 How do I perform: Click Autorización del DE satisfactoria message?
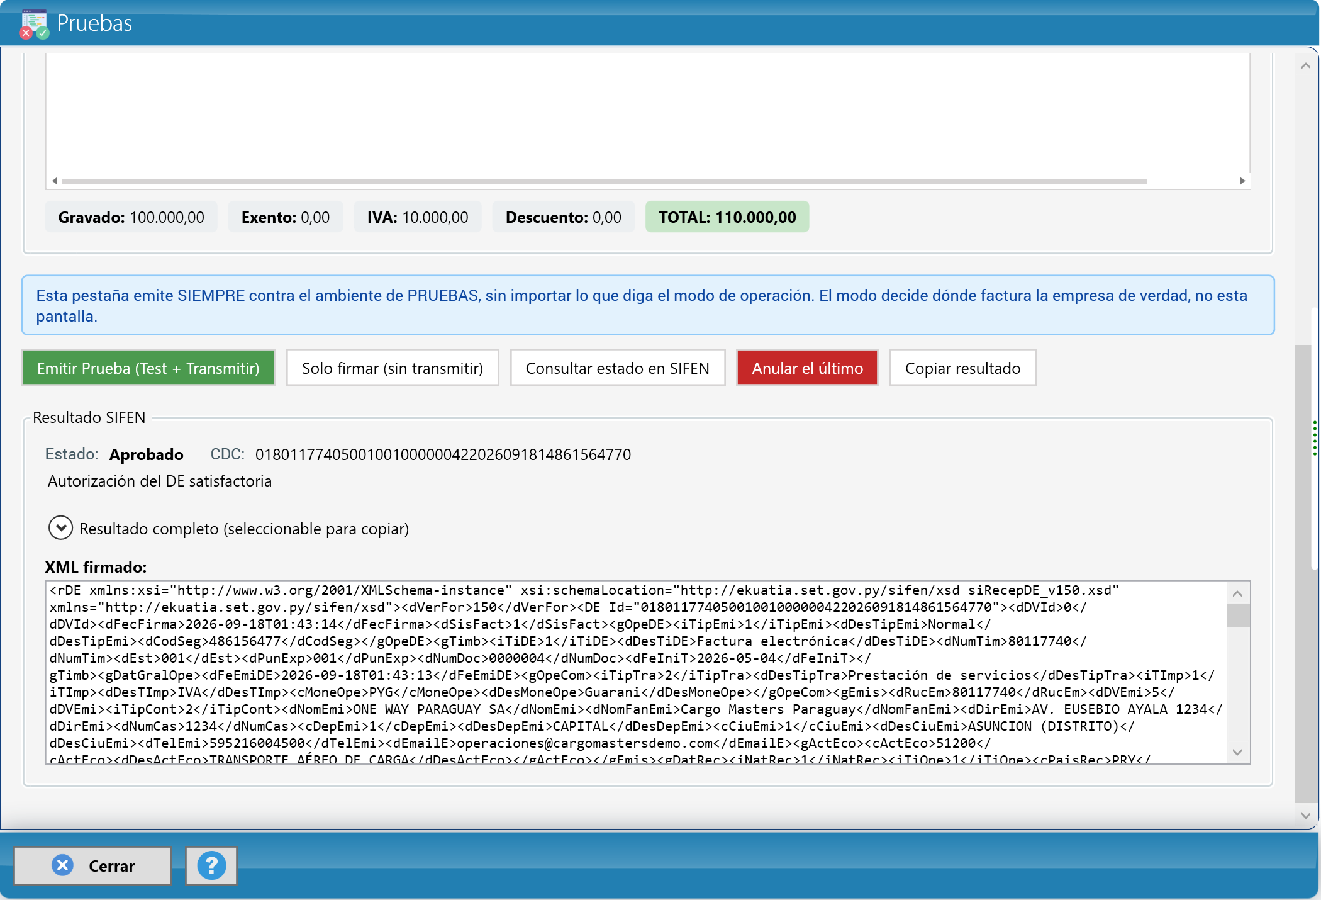click(x=160, y=481)
